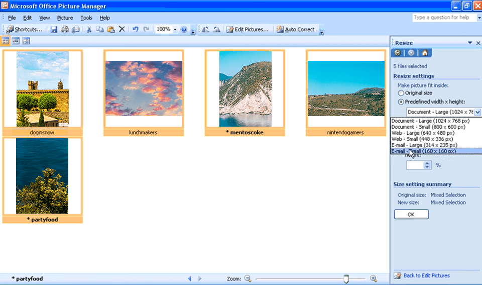The image size is (482, 285).
Task: Open the Tools menu
Action: tap(86, 18)
